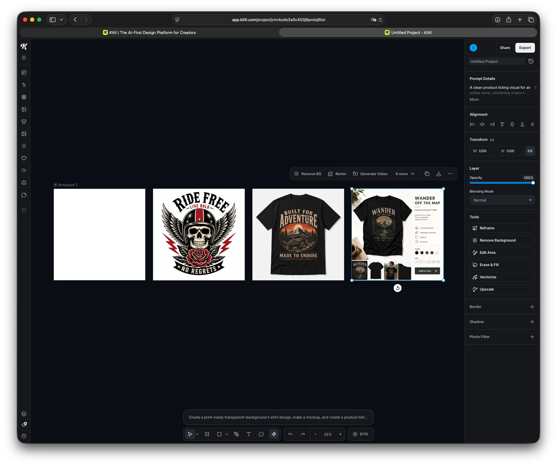Zoom out with the minus button

(316, 434)
